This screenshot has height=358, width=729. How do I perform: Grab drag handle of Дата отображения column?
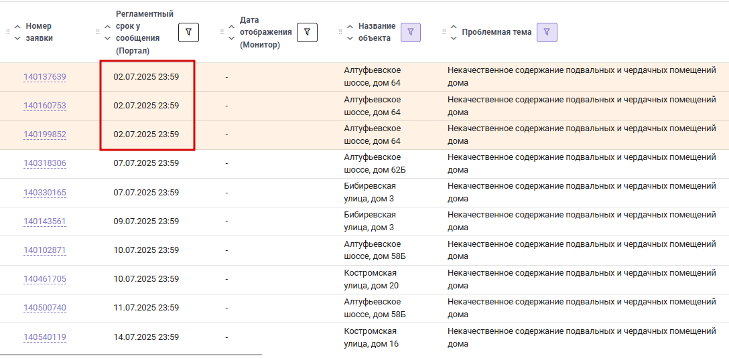[x=222, y=32]
